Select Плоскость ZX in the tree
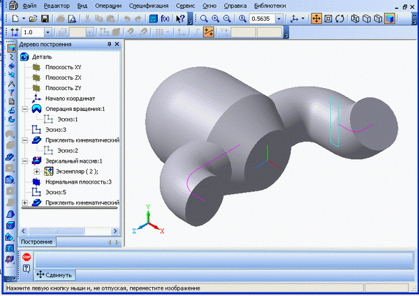Image resolution: width=419 pixels, height=296 pixels. 62,78
